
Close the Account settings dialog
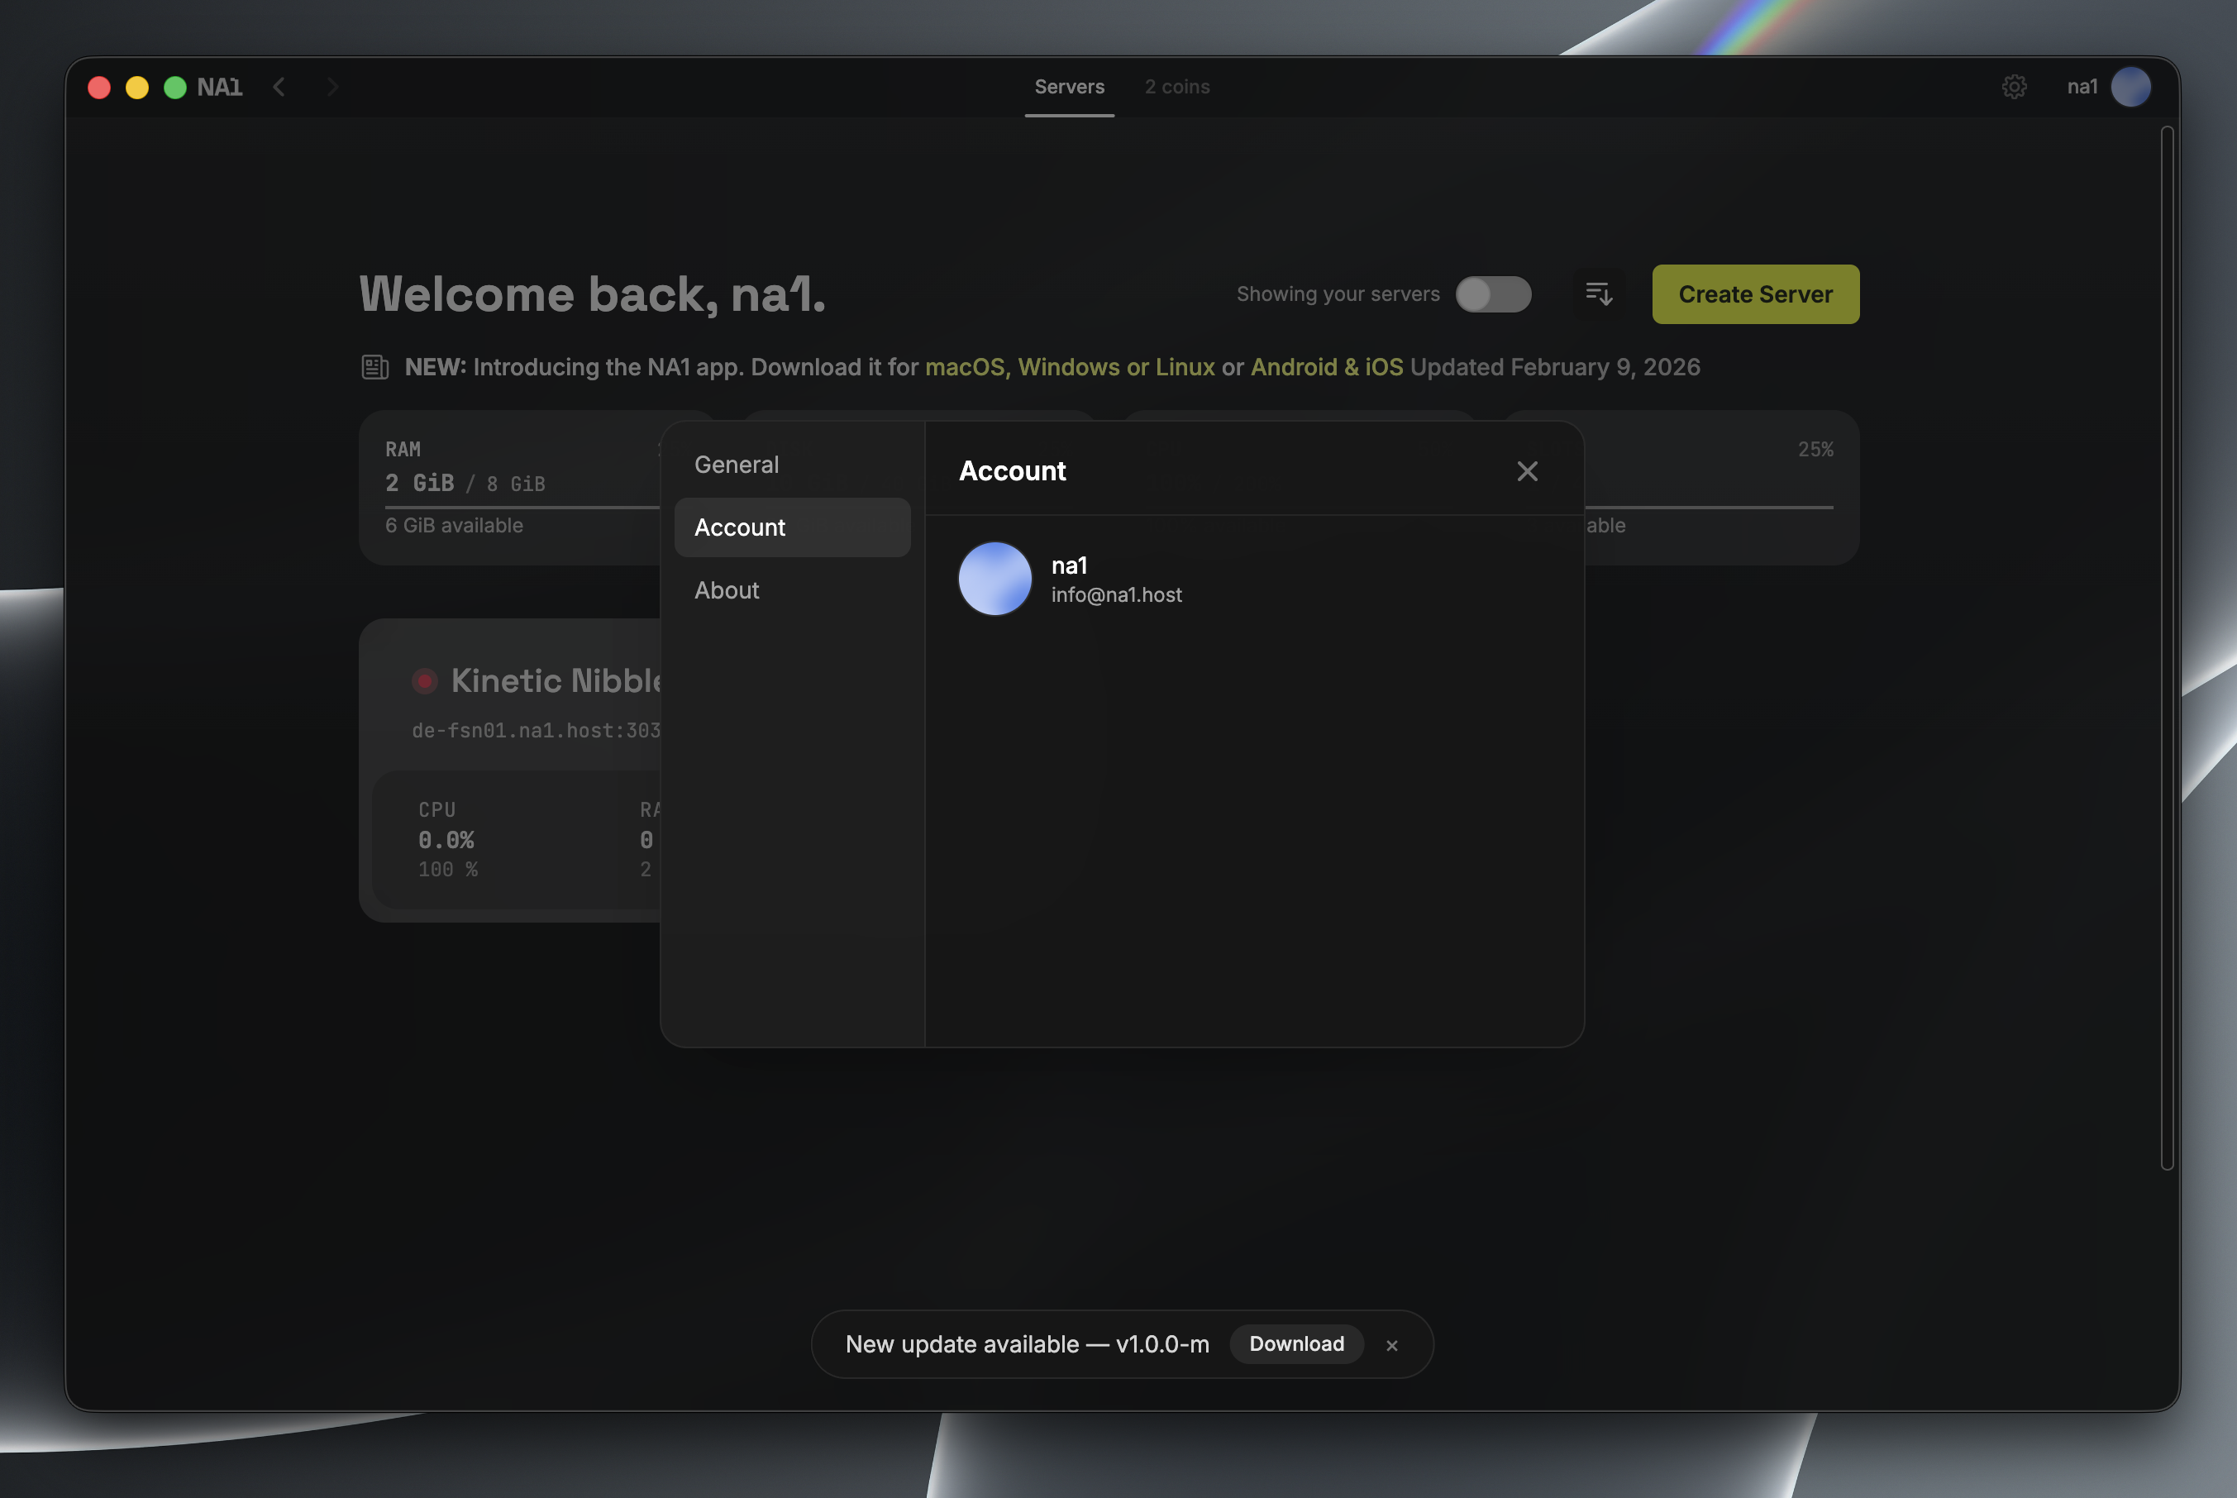[1526, 471]
